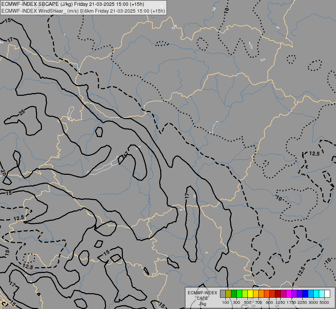Click the pure yellow legend swatch
The width and height of the screenshot is (336, 309).
250,294
